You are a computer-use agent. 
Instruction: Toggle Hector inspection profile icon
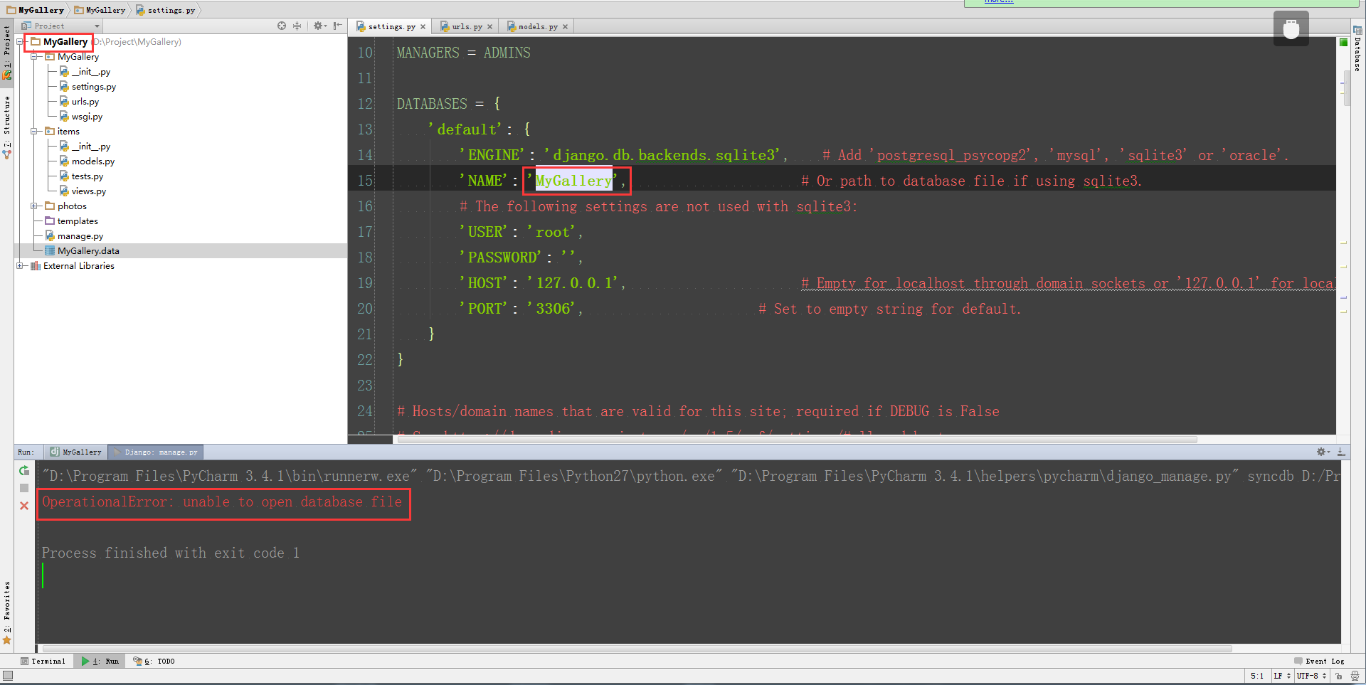pos(1355,676)
